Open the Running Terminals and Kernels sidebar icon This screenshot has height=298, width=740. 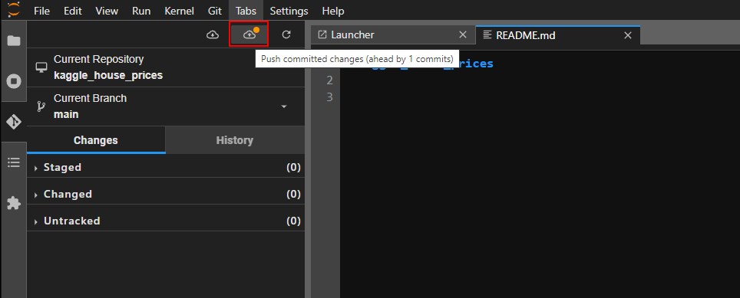14,81
